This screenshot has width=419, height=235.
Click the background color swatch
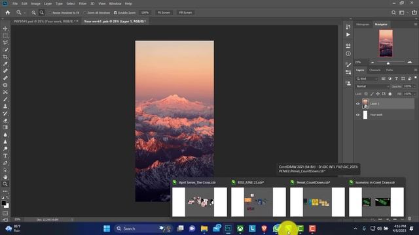[7, 206]
